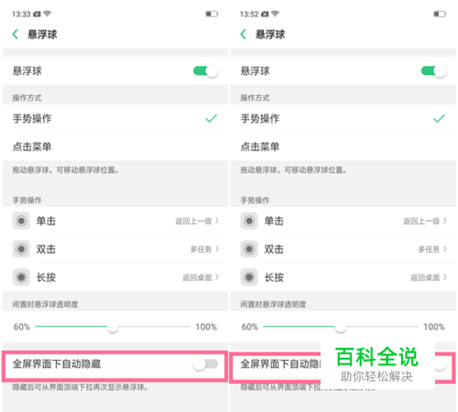Select 点击菜单 mode on the left screen

115,146
